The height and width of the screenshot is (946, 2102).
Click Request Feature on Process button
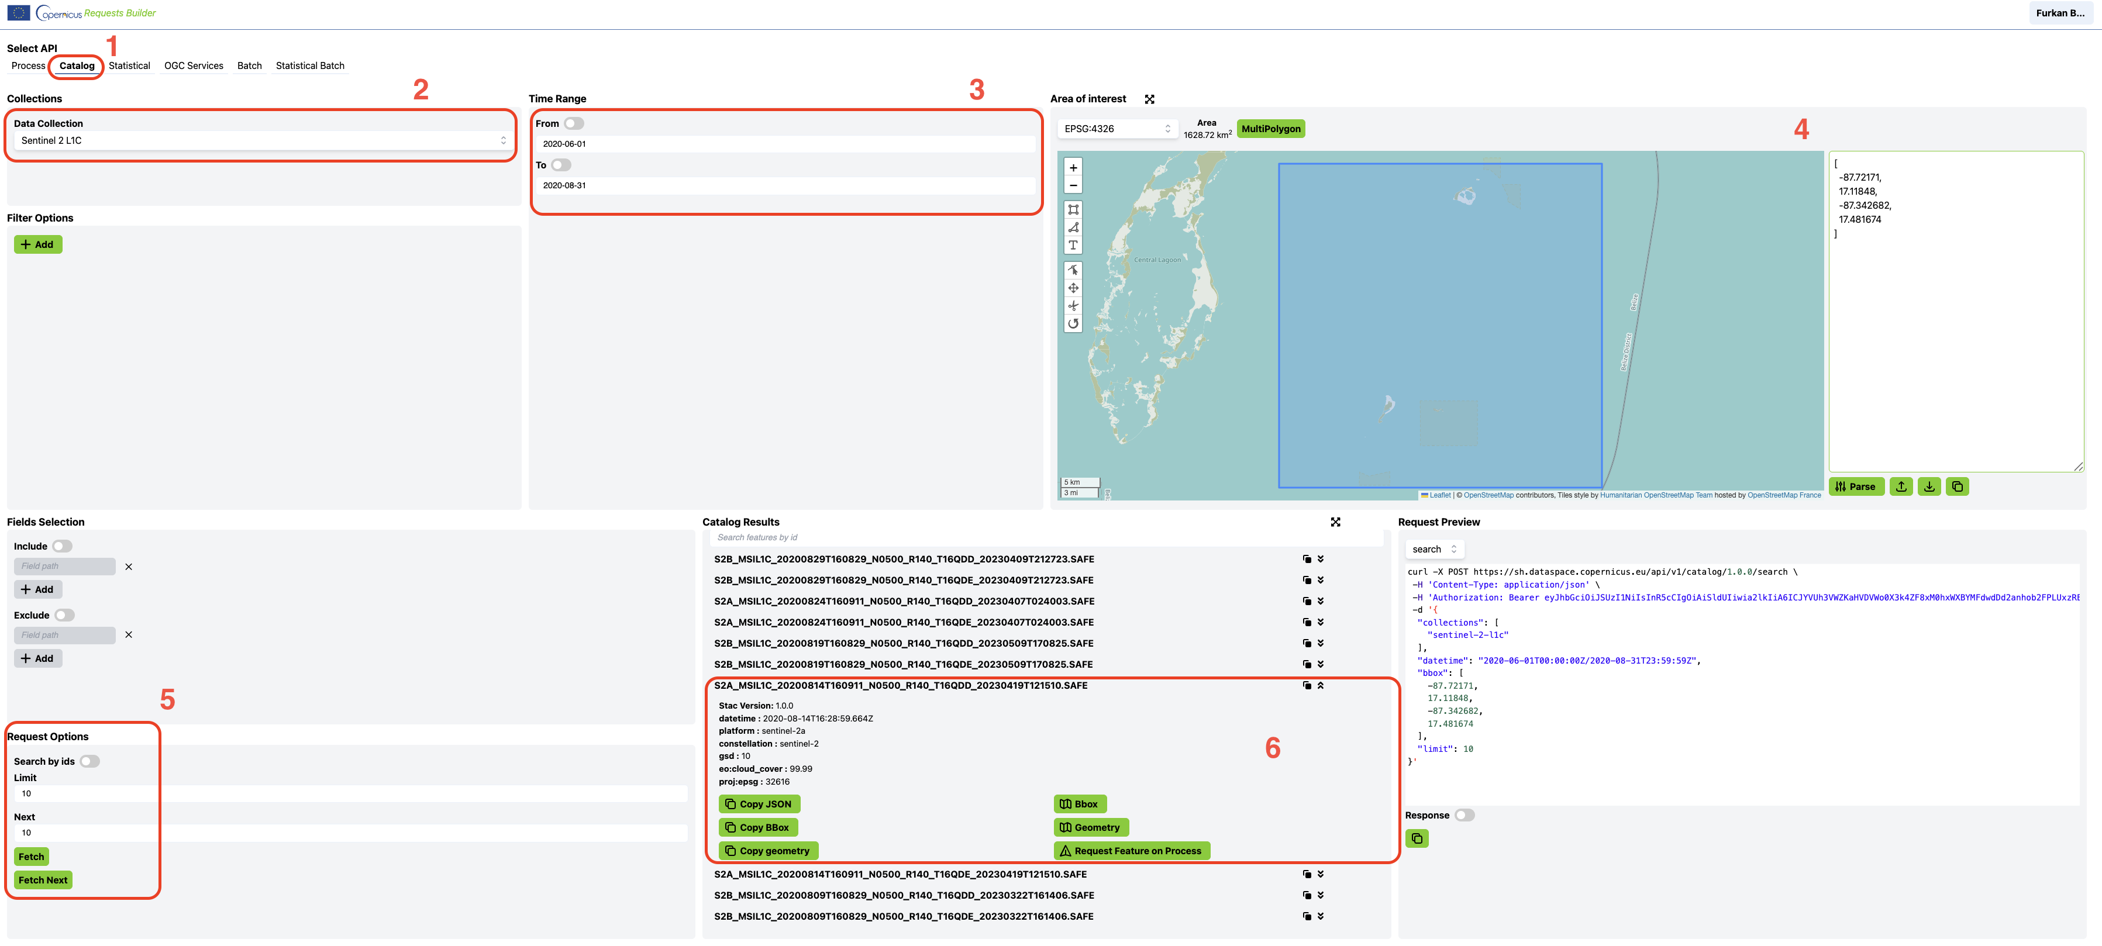click(x=1131, y=851)
